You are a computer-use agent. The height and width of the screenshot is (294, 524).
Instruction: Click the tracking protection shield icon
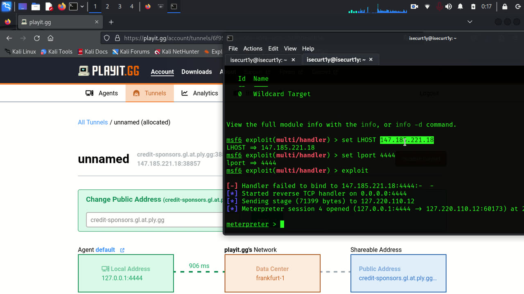[x=107, y=38]
